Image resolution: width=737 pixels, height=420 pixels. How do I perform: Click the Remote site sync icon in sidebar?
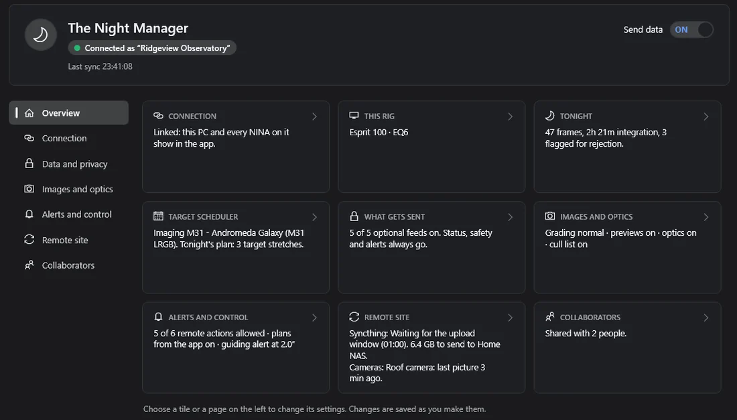click(29, 240)
